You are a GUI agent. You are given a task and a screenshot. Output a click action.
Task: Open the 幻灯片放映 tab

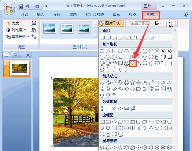point(95,15)
